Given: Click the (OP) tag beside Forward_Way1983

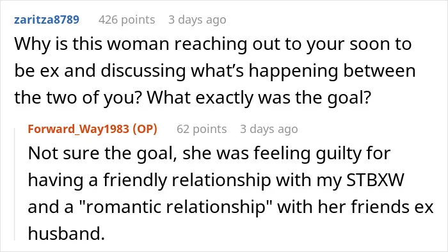Looking at the screenshot, I should tap(145, 129).
